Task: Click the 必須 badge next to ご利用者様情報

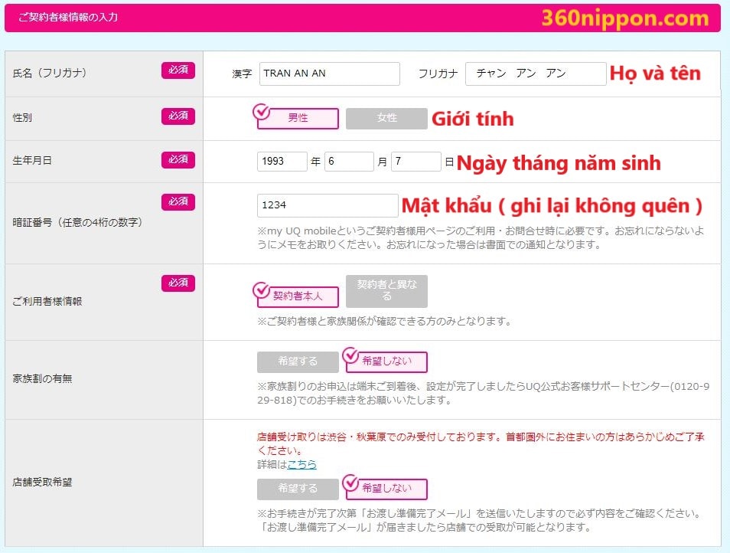Action: [x=178, y=283]
